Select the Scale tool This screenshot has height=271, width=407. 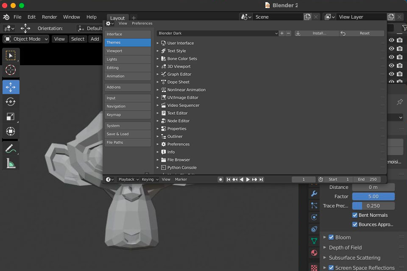[x=11, y=116]
